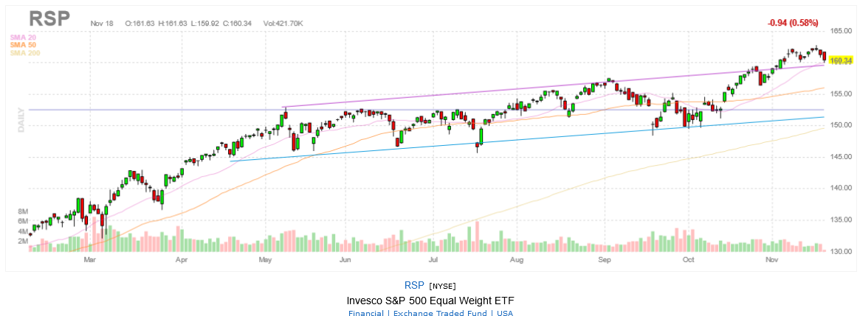860x316 pixels.
Task: Click the Nov month label on time axis
Action: click(772, 260)
